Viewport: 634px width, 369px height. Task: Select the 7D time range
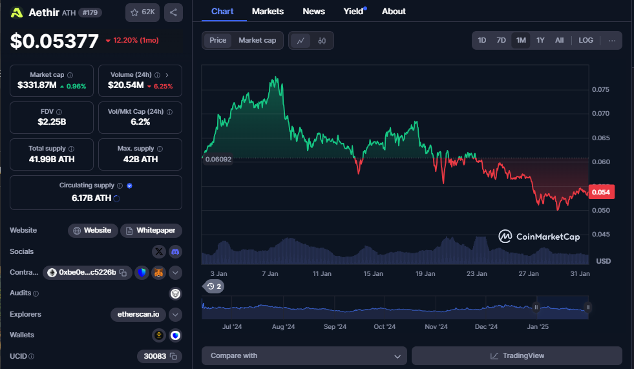click(x=501, y=40)
